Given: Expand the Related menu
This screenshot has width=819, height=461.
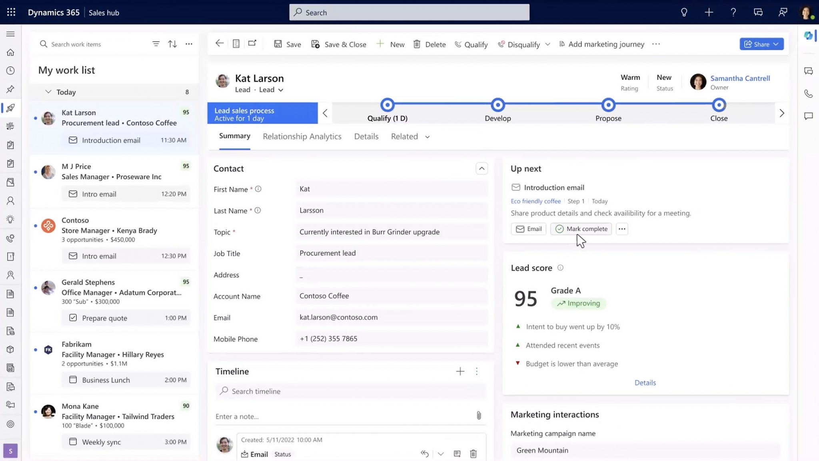Looking at the screenshot, I should coord(409,136).
